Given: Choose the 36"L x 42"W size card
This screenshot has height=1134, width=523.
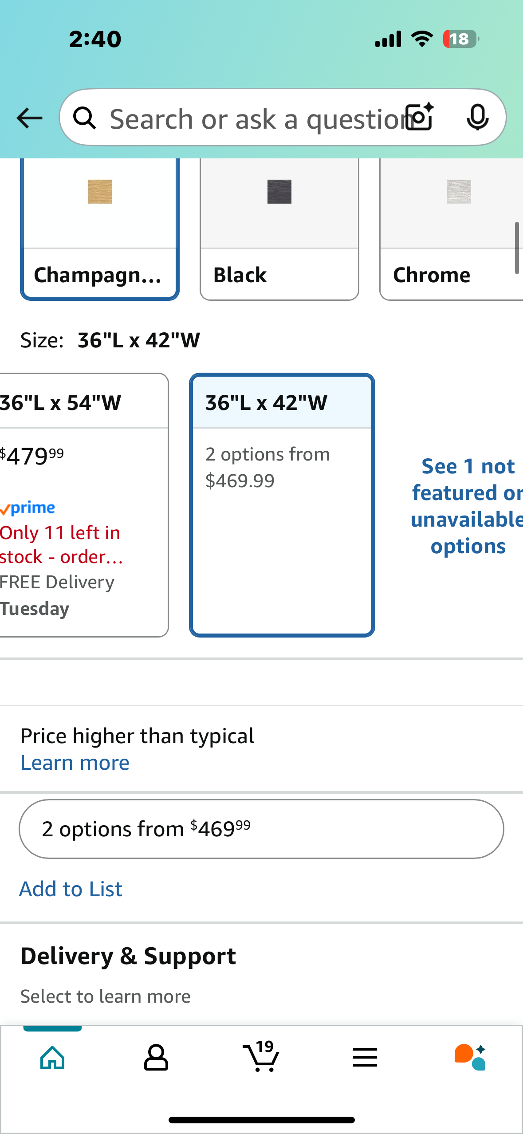Looking at the screenshot, I should pyautogui.click(x=282, y=505).
